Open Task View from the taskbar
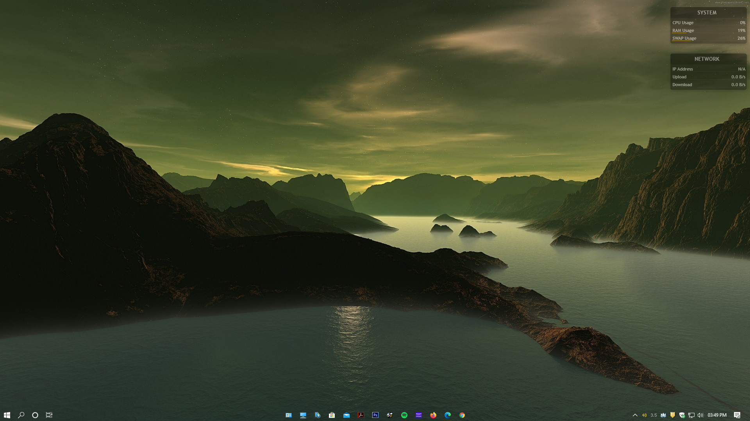 (x=49, y=415)
